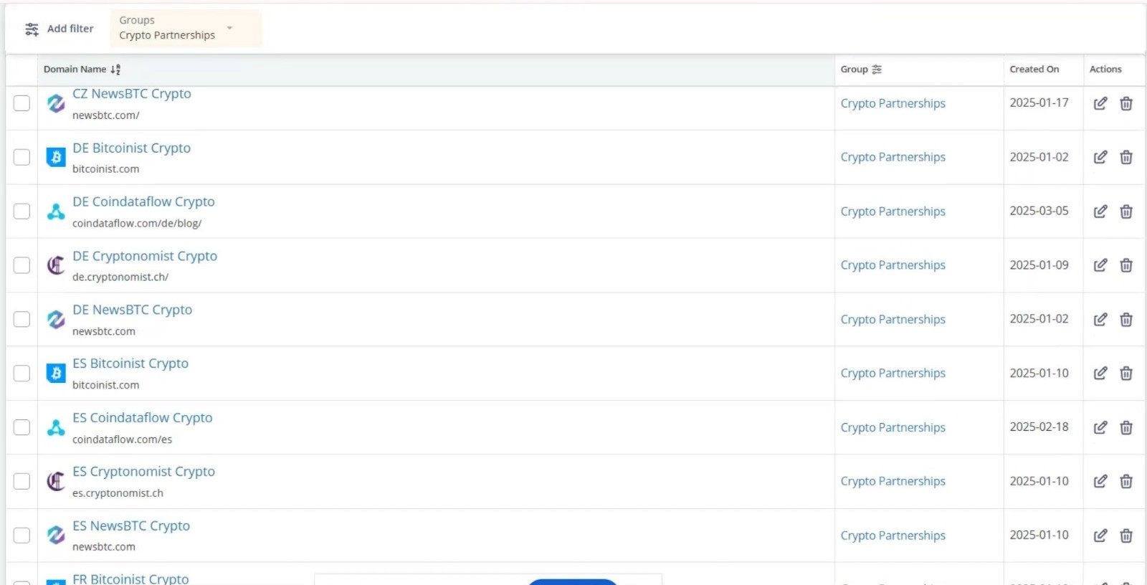The width and height of the screenshot is (1147, 585).
Task: Open the ES Bitcoinist Crypto link
Action: tap(130, 363)
